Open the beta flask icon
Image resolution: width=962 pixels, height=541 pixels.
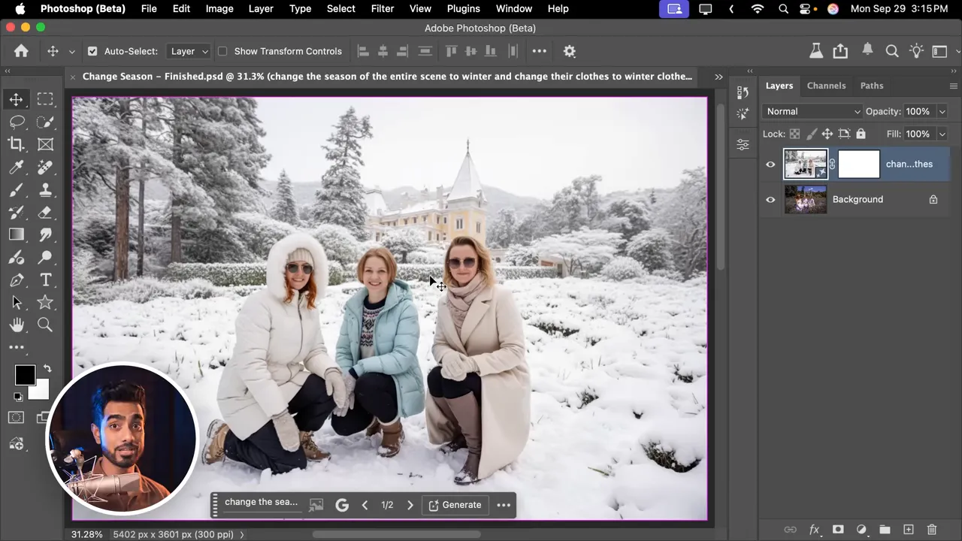816,51
